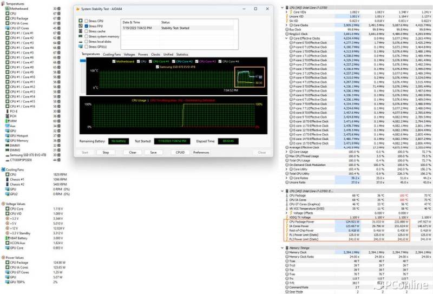Click the Save button
Viewport: 433px width, 294px height.
[x=153, y=152]
